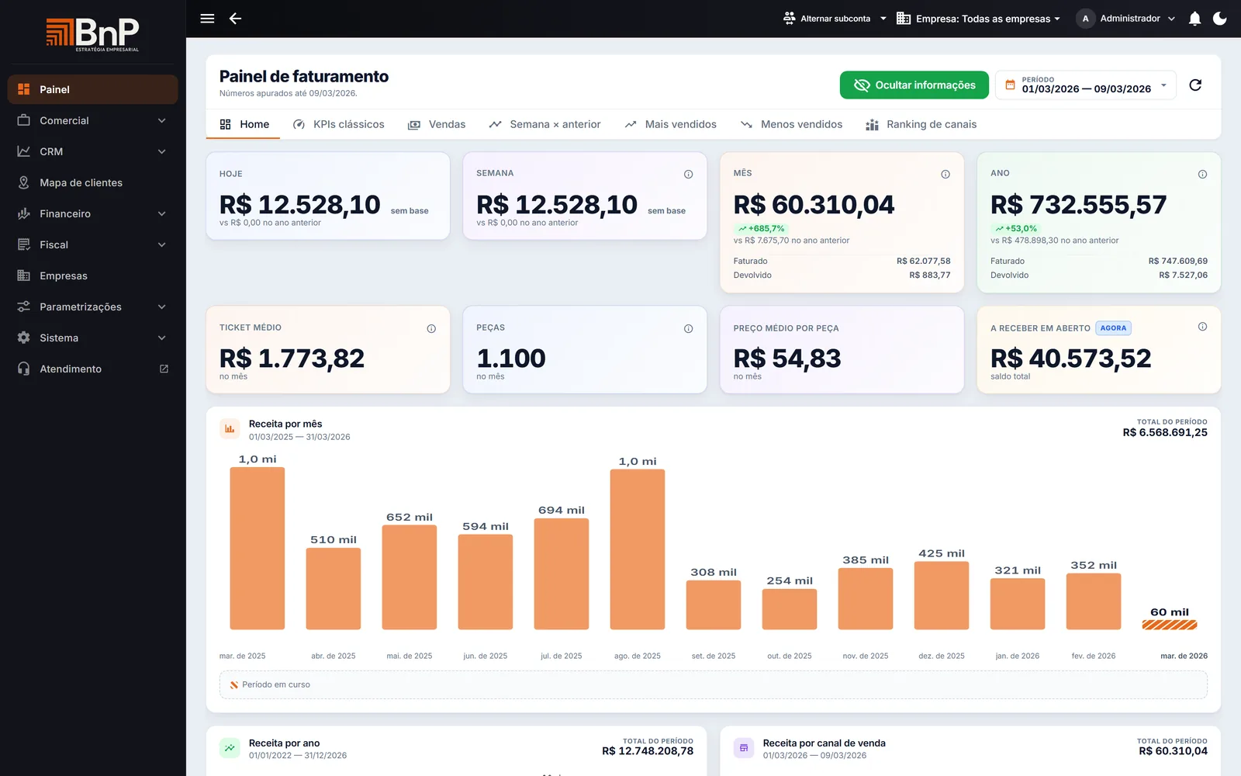Select Painel in sidebar
Image resolution: width=1241 pixels, height=776 pixels.
[x=93, y=89]
